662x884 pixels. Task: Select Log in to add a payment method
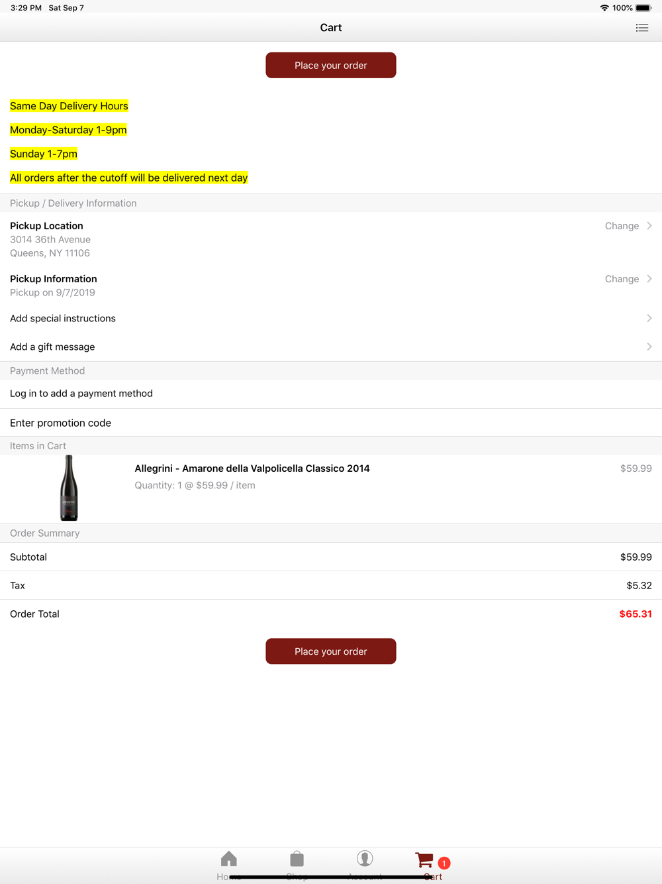[331, 394]
